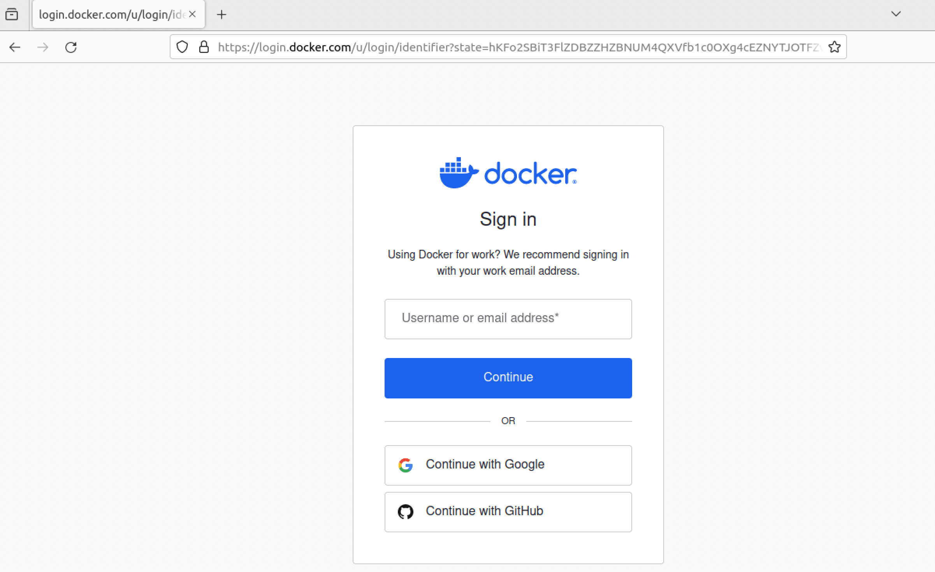Bookmark this page with the star
This screenshot has width=935, height=572.
(834, 47)
